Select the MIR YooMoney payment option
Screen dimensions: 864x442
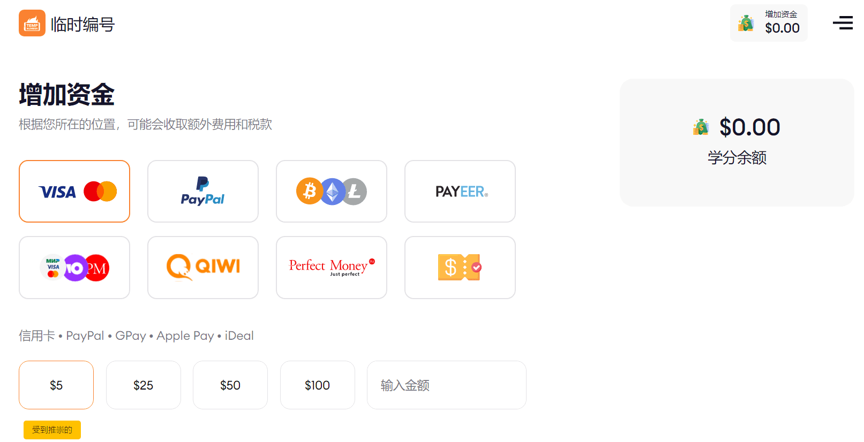point(74,268)
